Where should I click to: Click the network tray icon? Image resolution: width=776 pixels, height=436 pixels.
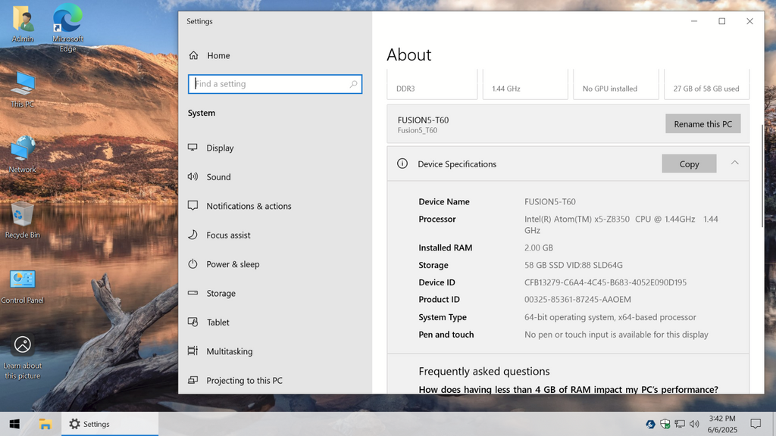(x=680, y=424)
